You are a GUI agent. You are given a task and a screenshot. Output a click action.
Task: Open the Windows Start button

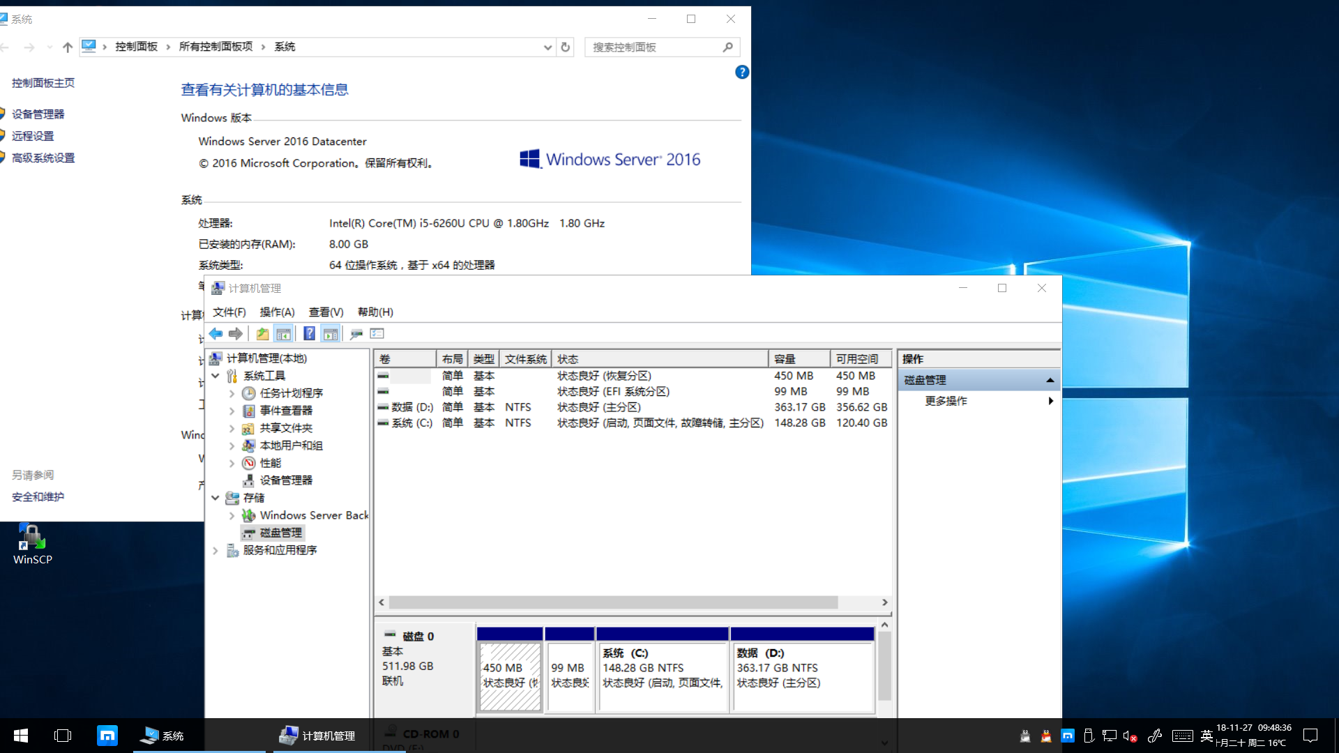21,736
